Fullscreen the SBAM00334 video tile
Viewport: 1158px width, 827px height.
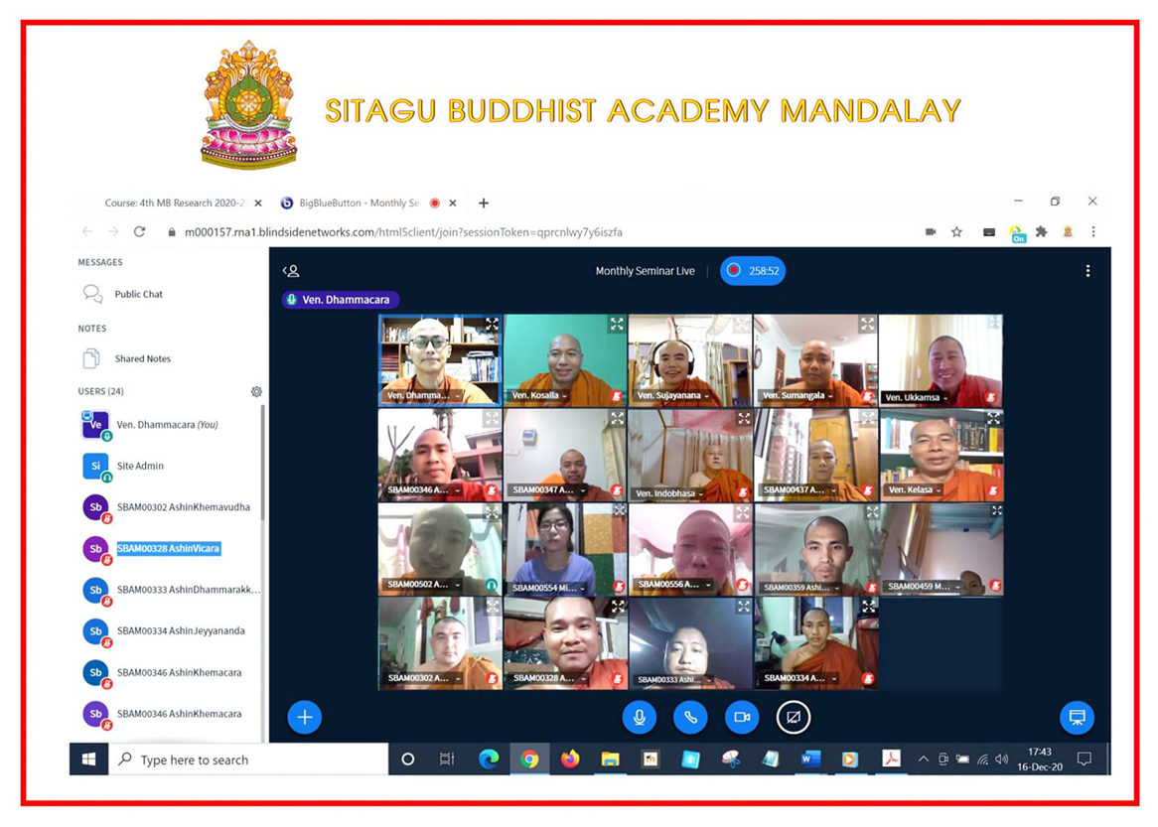click(869, 607)
